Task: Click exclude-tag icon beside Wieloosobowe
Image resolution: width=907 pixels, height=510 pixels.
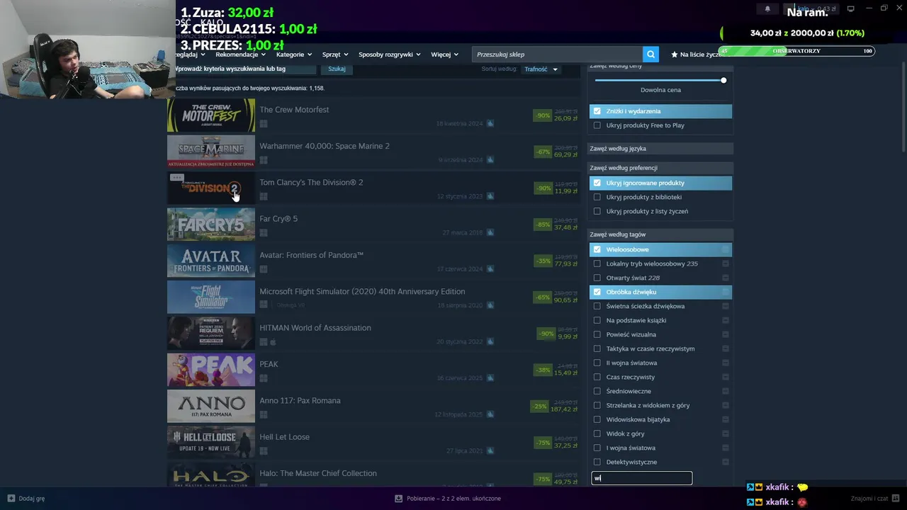Action: [726, 249]
